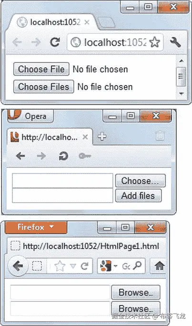Click the Chrome bookmark star icon
Viewport: 192px width, 326px height.
point(154,42)
